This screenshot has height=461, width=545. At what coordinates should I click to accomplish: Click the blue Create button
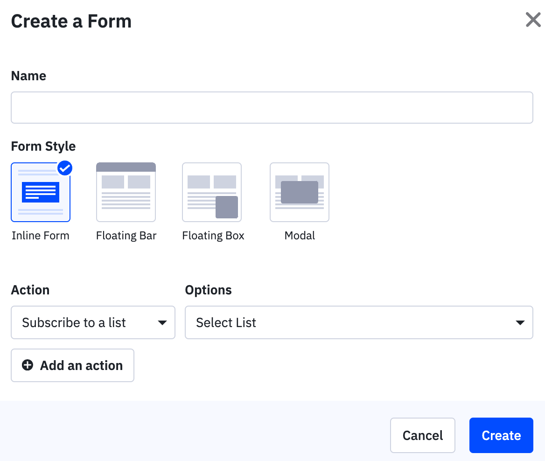[x=501, y=435]
